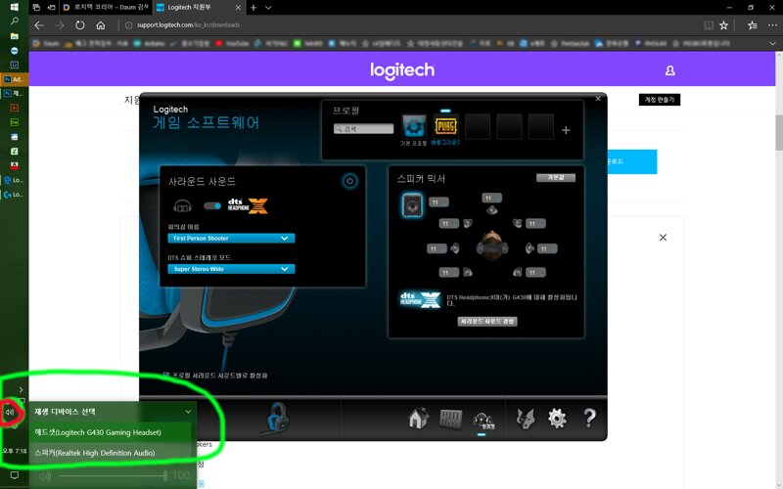Viewport: 783px width, 489px height.
Task: Close the Logitech Gaming Software window
Action: 598,99
